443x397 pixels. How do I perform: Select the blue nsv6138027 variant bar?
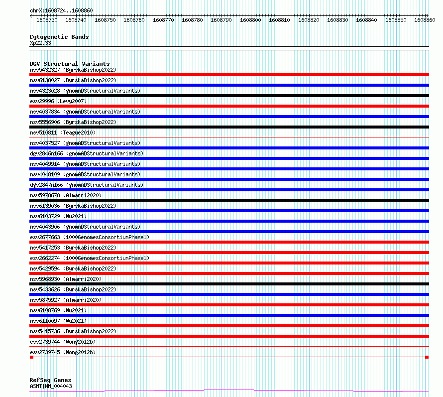(229, 85)
